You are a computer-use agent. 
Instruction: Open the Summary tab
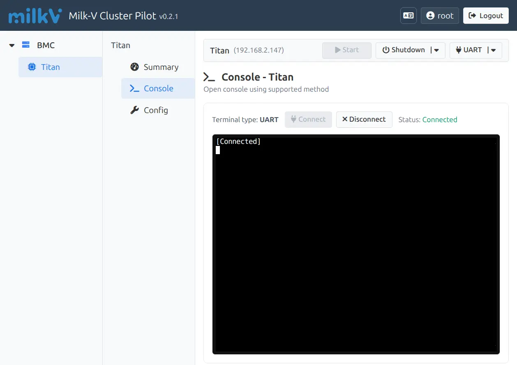(x=161, y=67)
